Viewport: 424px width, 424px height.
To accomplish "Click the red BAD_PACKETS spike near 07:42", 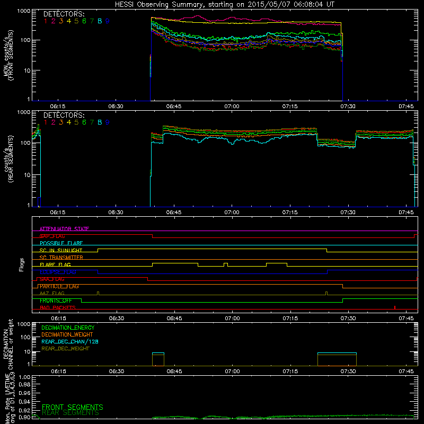I will 395,307.
